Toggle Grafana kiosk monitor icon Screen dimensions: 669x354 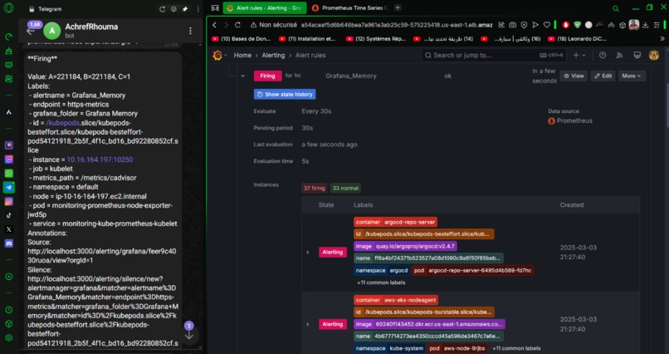637,55
